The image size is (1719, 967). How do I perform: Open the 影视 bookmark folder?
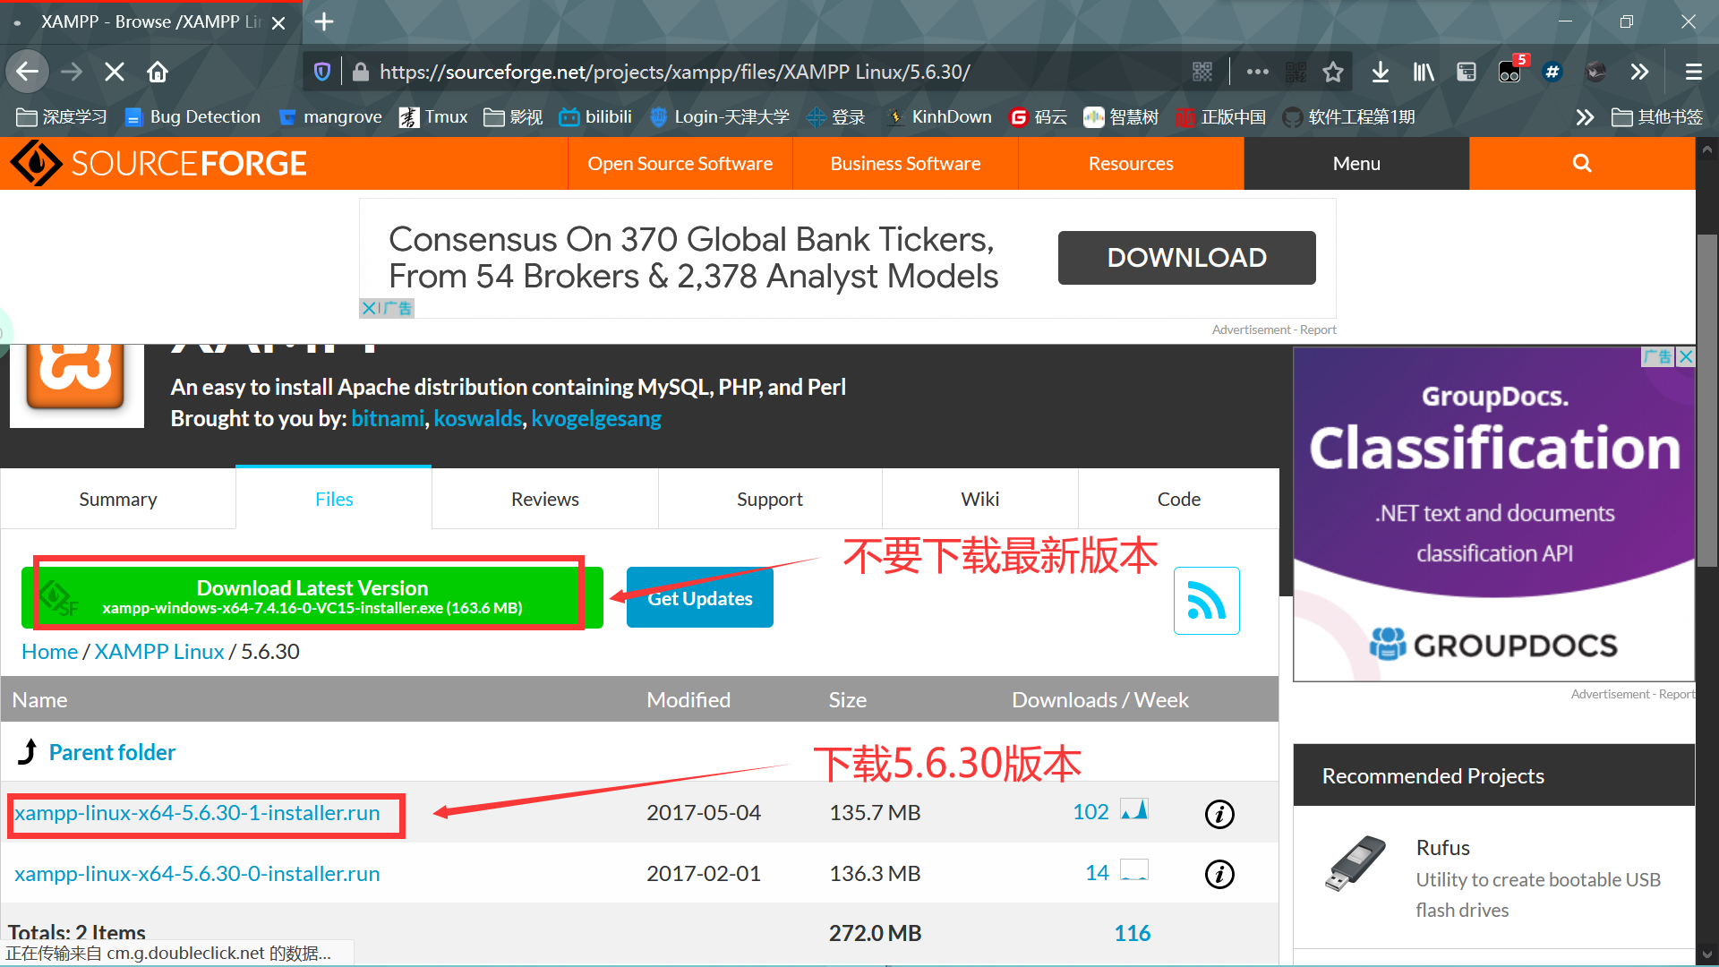513,117
